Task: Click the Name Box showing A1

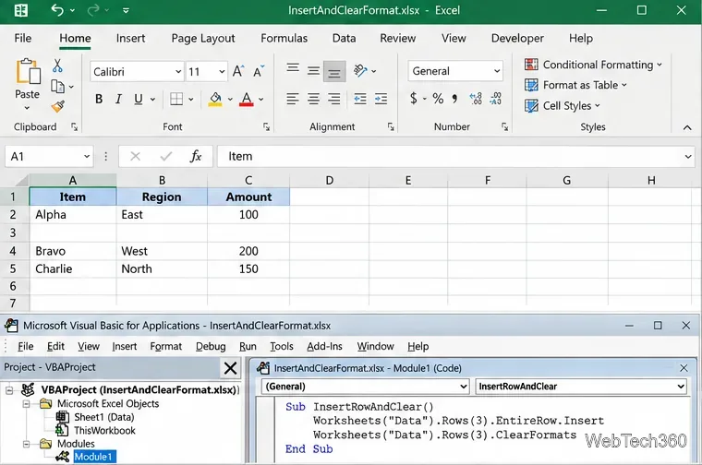Action: pos(49,157)
